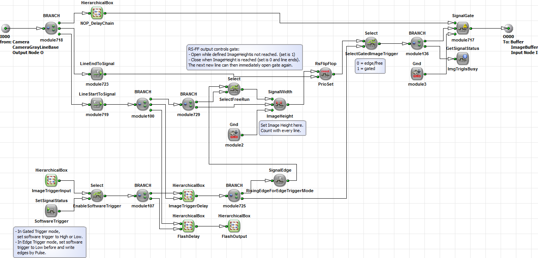Click the LineEndToSignal operator module723
Image resolution: width=538 pixels, height=258 pixels.
[97, 73]
